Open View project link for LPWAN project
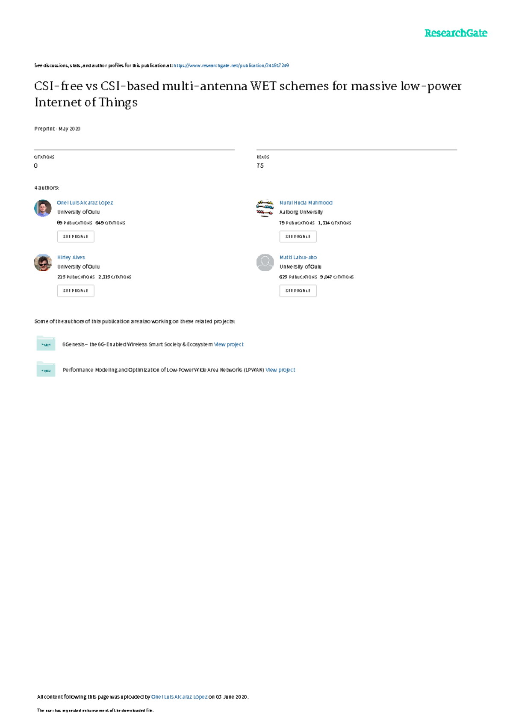Screen dimensions: 513x726 pyautogui.click(x=280, y=370)
